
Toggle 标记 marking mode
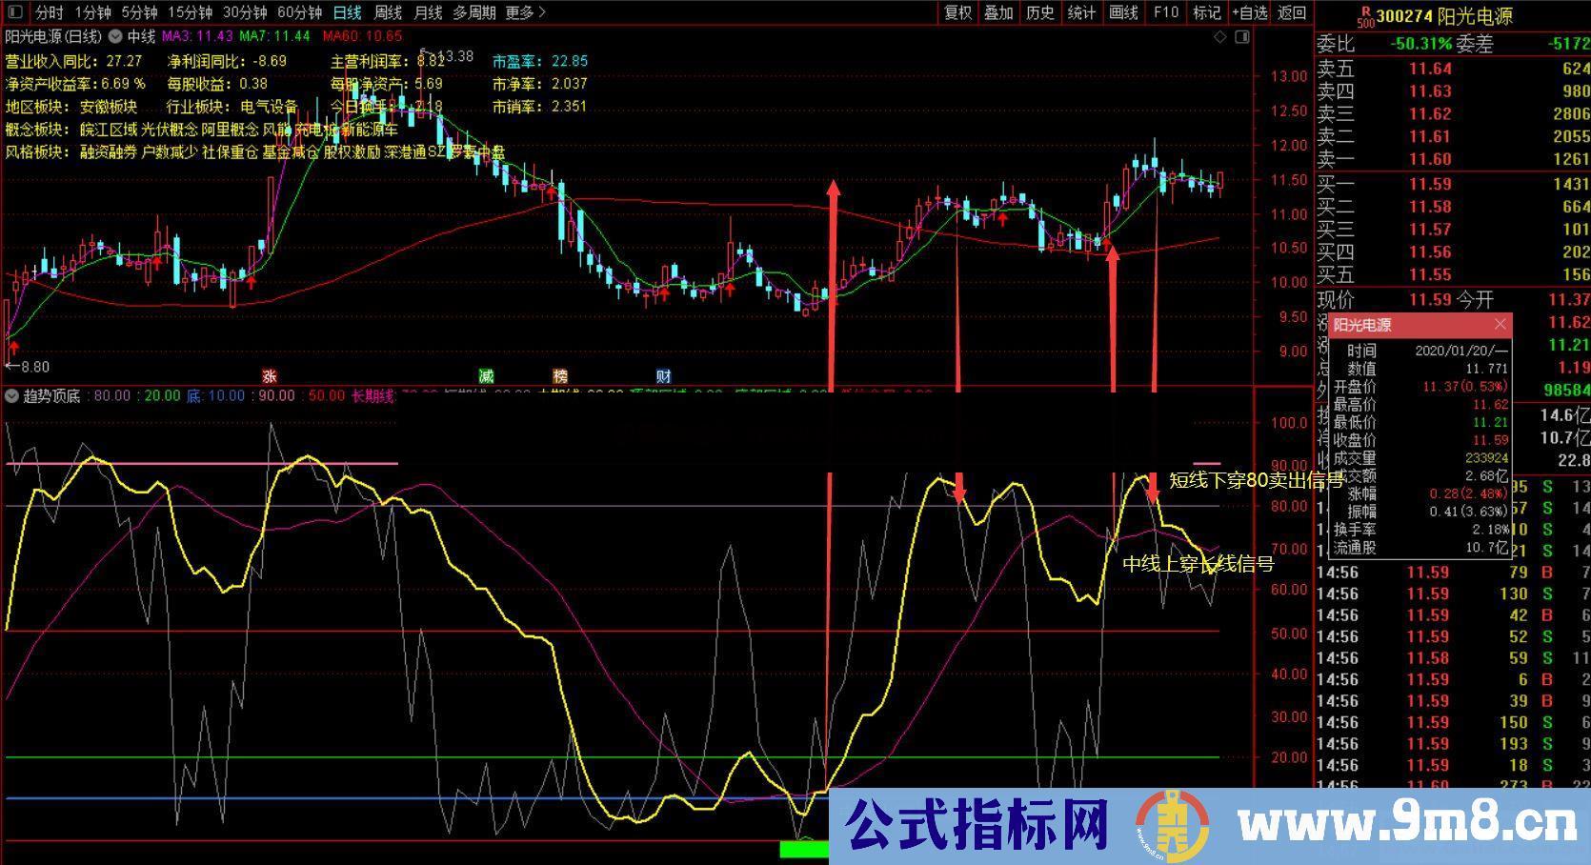pyautogui.click(x=1205, y=13)
